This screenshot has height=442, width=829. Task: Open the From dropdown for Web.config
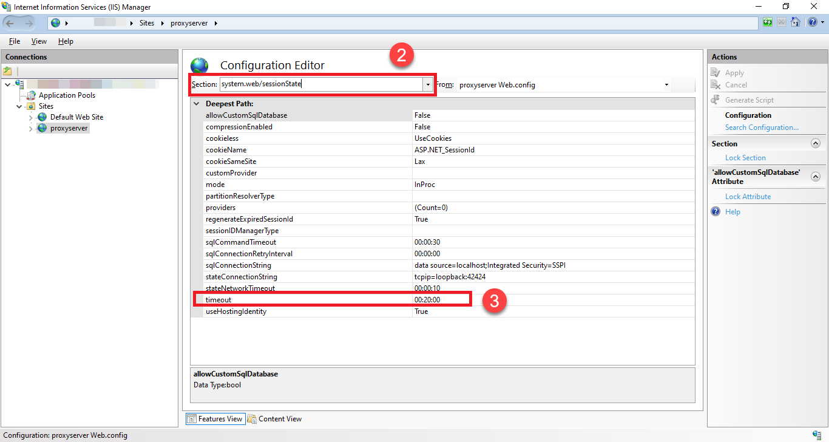tap(666, 85)
